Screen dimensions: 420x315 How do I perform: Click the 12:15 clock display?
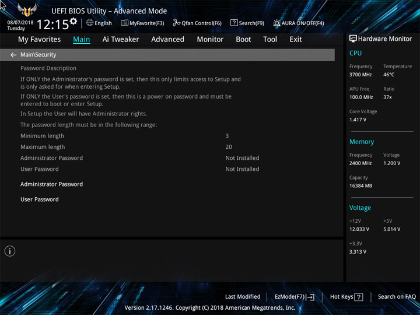(52, 24)
